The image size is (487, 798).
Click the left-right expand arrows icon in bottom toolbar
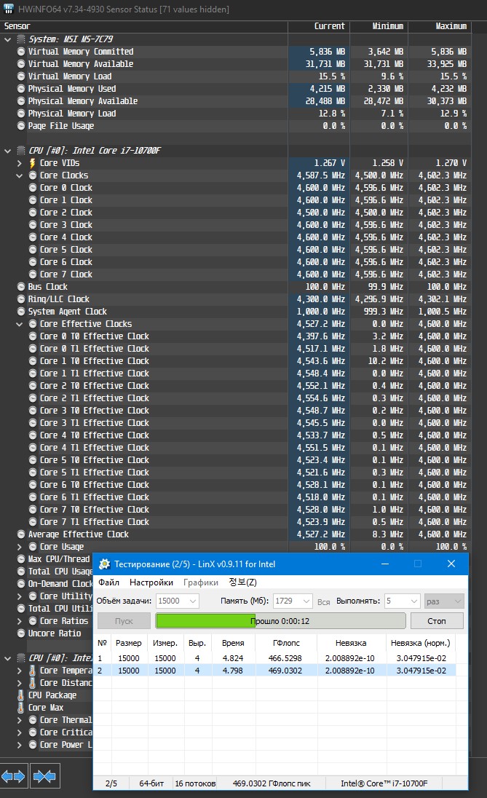pos(13,776)
